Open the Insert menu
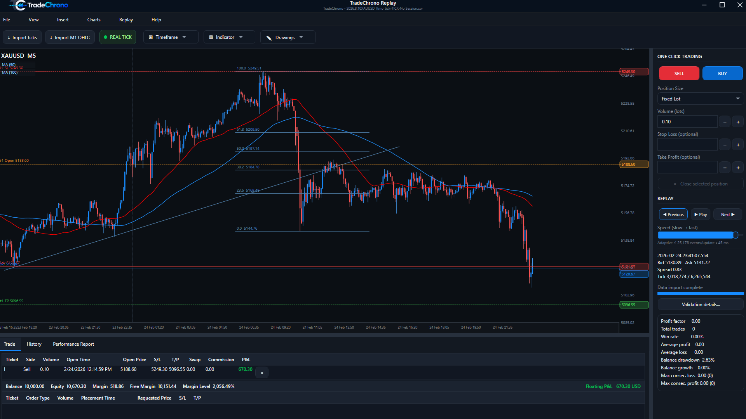 63,20
